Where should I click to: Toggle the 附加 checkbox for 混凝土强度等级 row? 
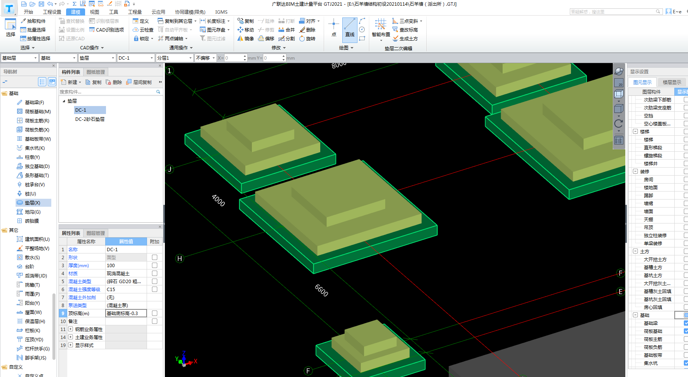(x=155, y=289)
